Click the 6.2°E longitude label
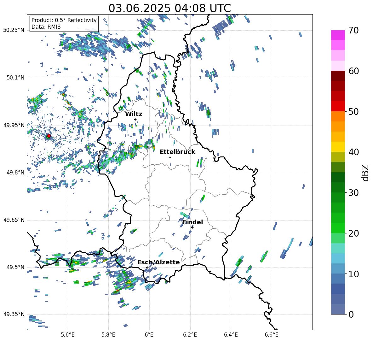The image size is (373, 341). [x=190, y=335]
